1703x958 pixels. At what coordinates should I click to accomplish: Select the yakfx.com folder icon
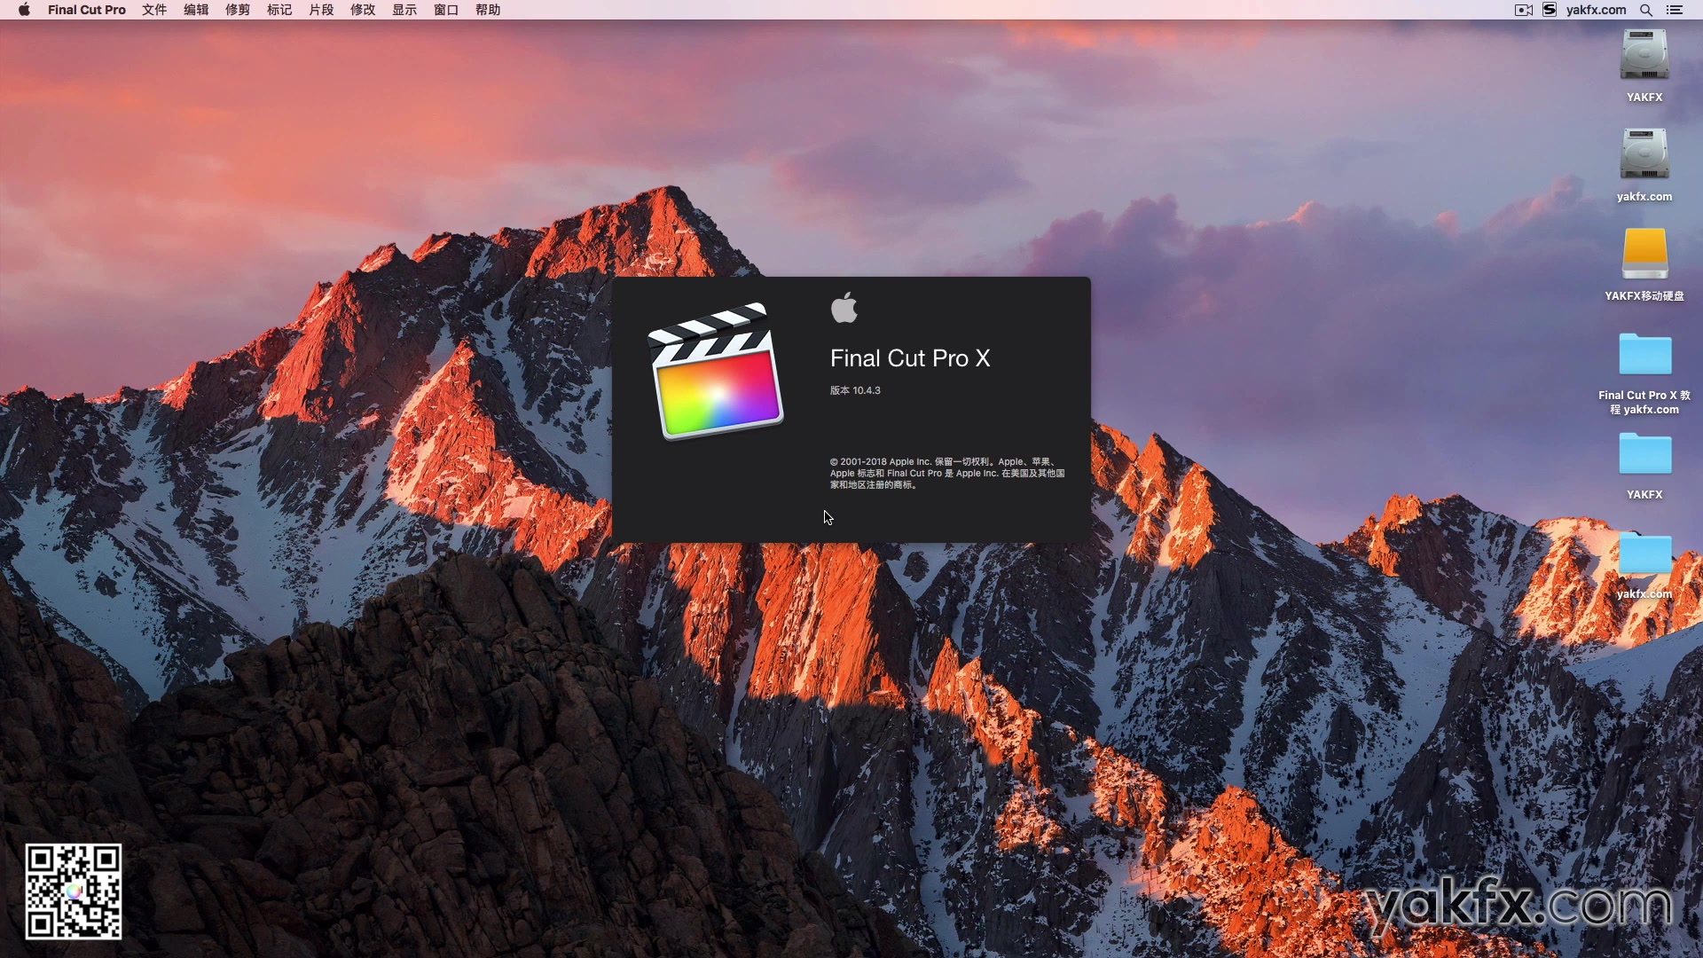tap(1644, 554)
